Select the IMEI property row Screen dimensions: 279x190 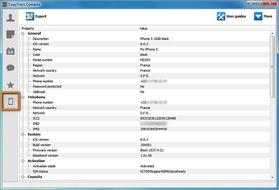point(145,124)
